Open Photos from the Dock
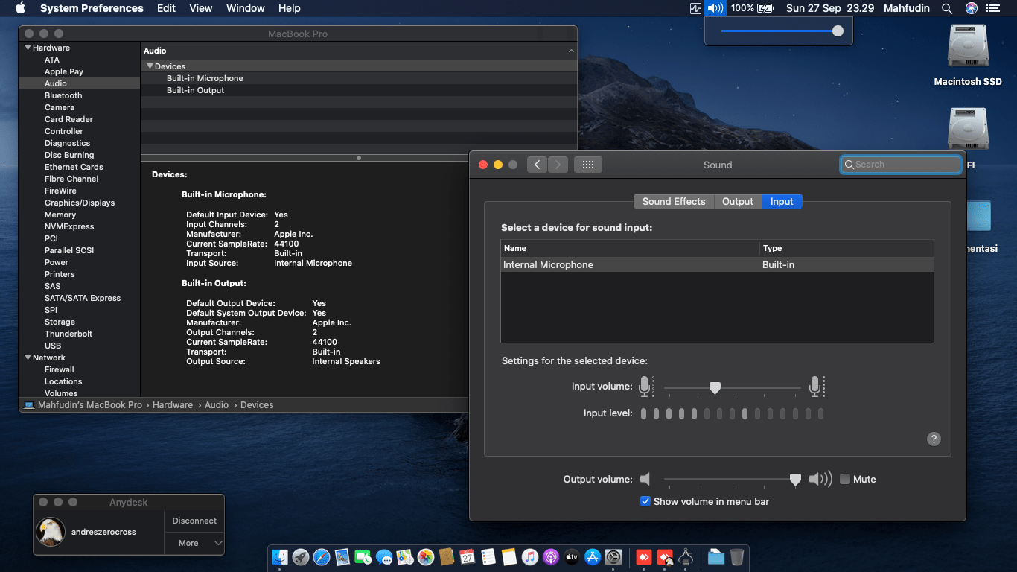The width and height of the screenshot is (1017, 572). point(426,556)
